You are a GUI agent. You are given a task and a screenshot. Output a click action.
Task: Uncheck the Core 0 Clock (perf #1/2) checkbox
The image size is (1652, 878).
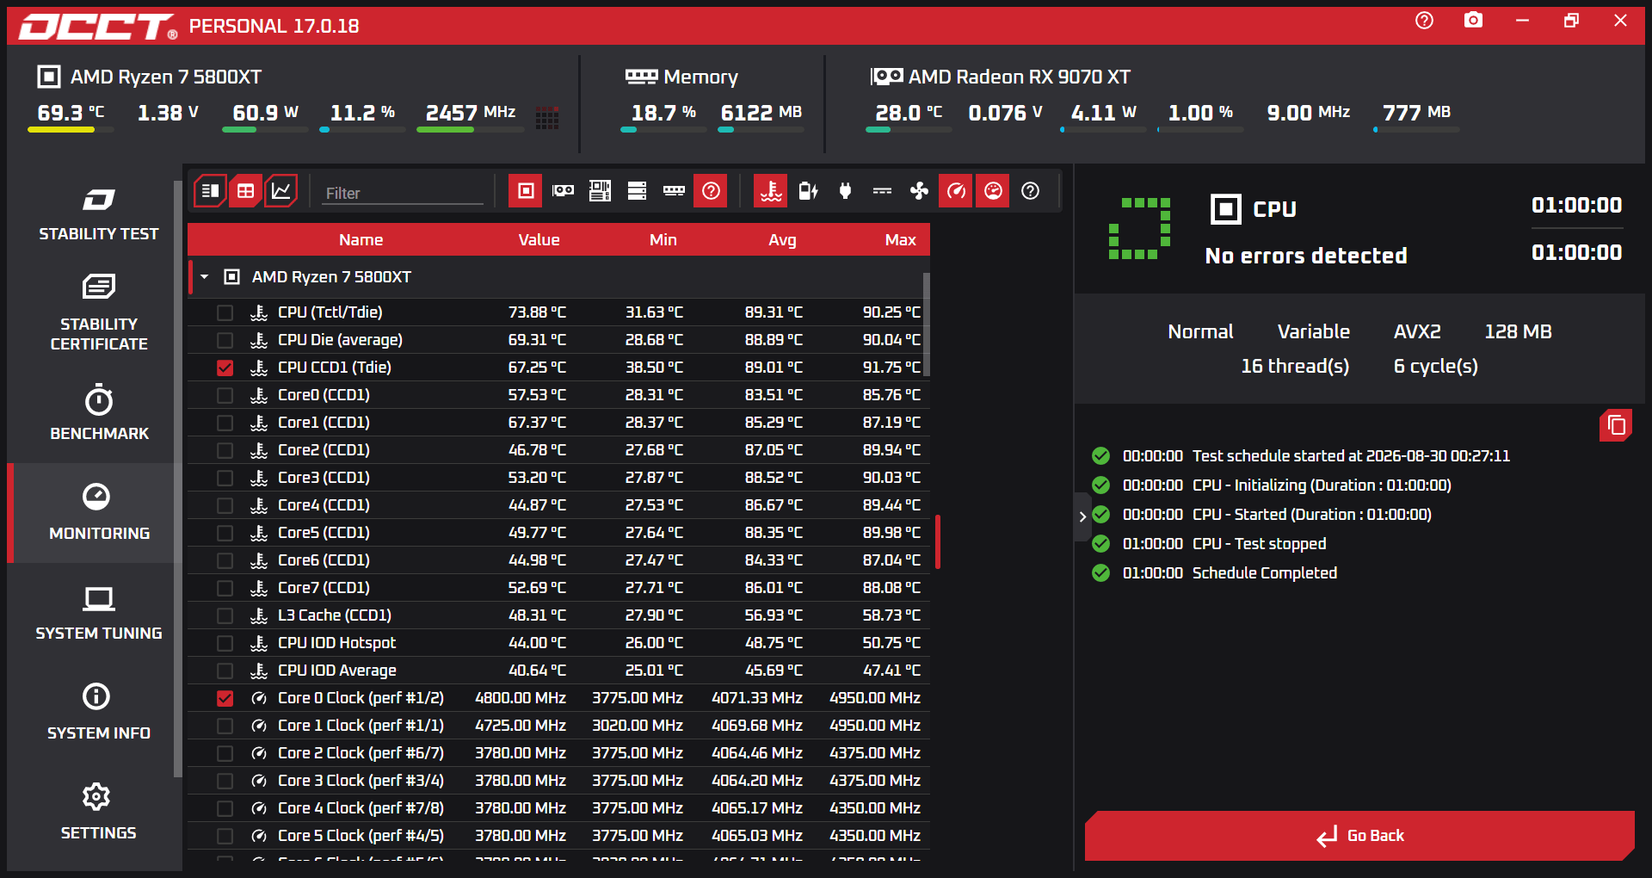(225, 698)
